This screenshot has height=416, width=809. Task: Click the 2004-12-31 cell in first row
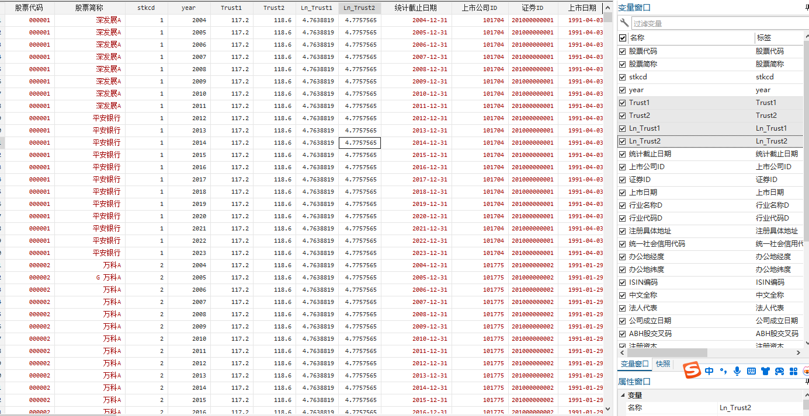click(416, 20)
